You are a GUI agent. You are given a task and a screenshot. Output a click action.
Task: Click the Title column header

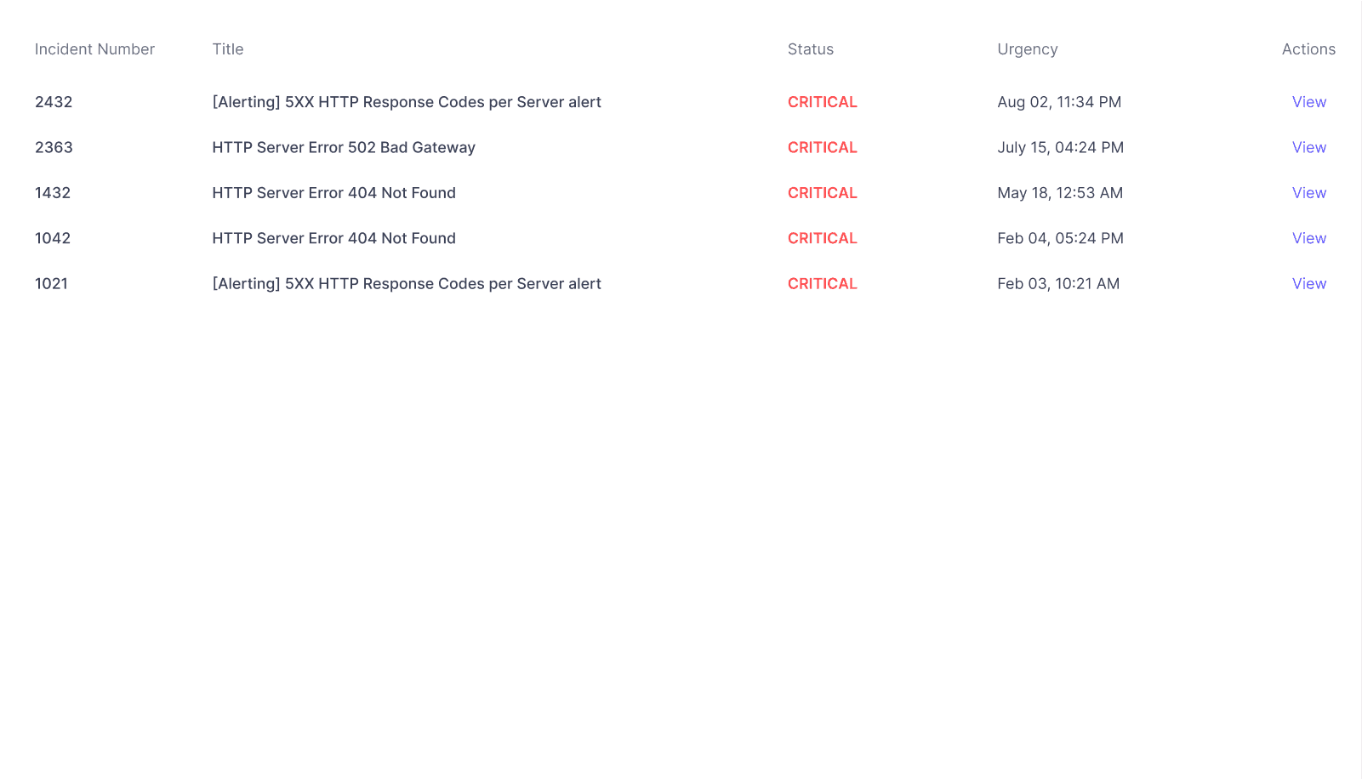227,48
